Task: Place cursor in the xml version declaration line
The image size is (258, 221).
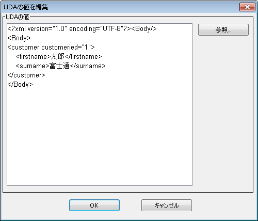Action: pyautogui.click(x=82, y=29)
